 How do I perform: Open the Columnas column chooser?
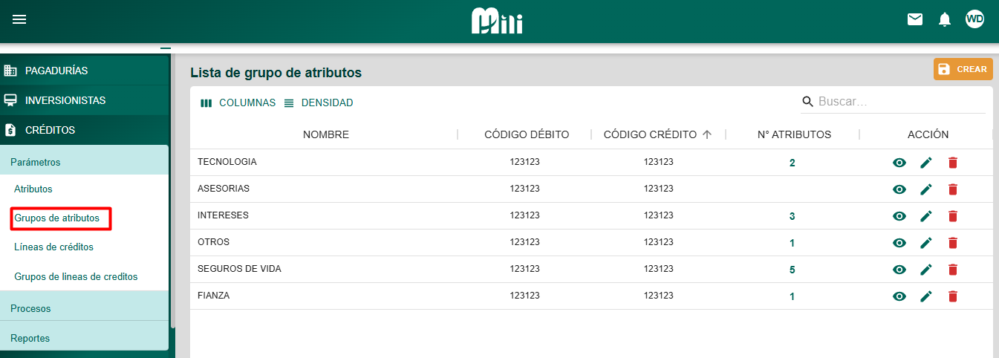click(238, 103)
